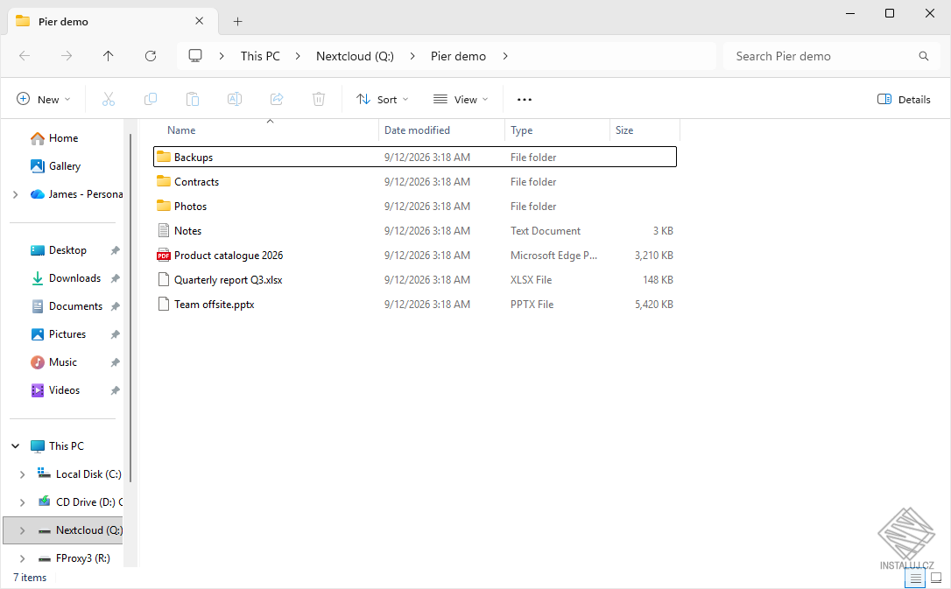Click the search magnifier icon

tap(924, 56)
